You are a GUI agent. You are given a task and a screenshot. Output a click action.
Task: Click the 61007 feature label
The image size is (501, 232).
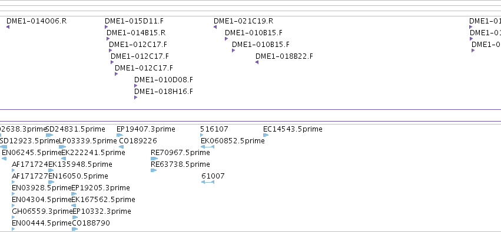[x=213, y=176]
